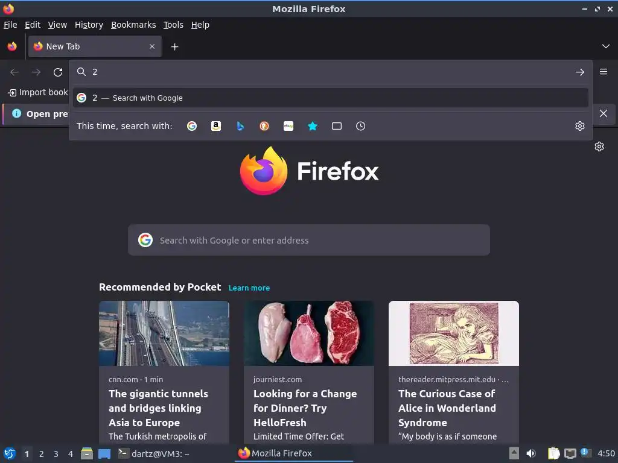This screenshot has width=618, height=463.
Task: Switch to workspace 2 in the taskbar
Action: click(x=42, y=454)
